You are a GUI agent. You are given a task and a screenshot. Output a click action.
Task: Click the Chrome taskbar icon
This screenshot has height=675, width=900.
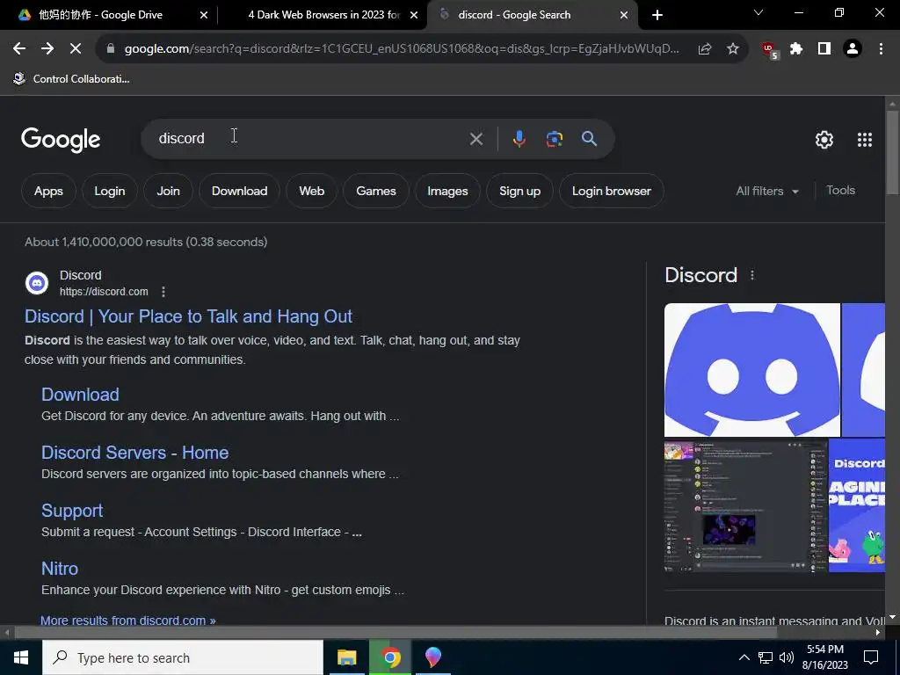(x=390, y=657)
